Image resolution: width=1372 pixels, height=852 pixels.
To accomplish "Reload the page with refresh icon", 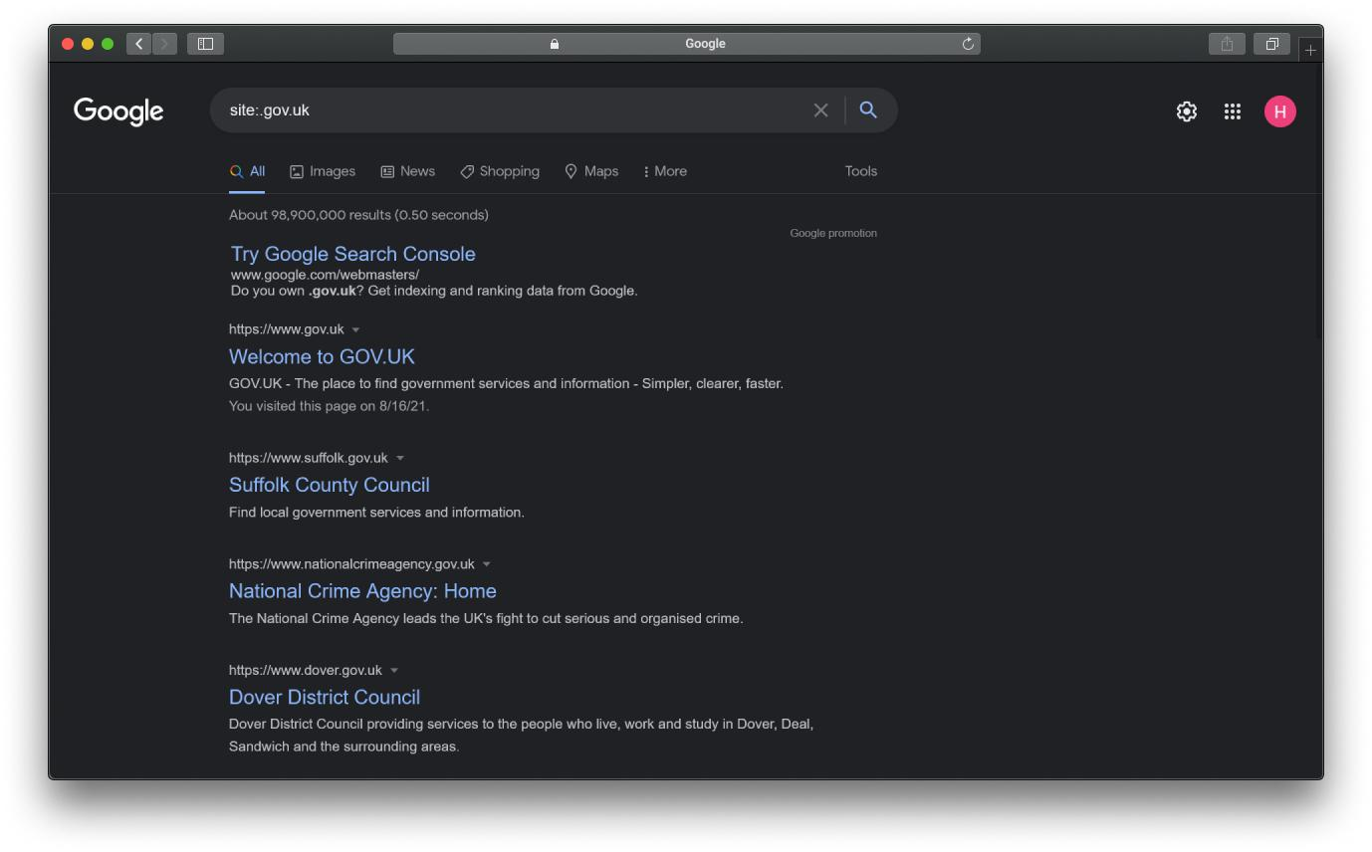I will point(968,44).
